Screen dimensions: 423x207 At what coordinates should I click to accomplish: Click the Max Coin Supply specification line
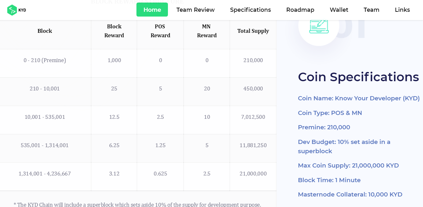348,166
